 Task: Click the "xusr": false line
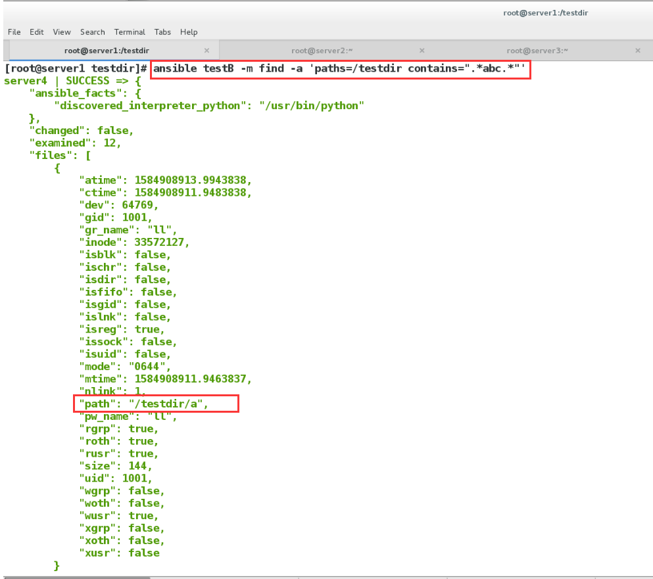pyautogui.click(x=120, y=553)
